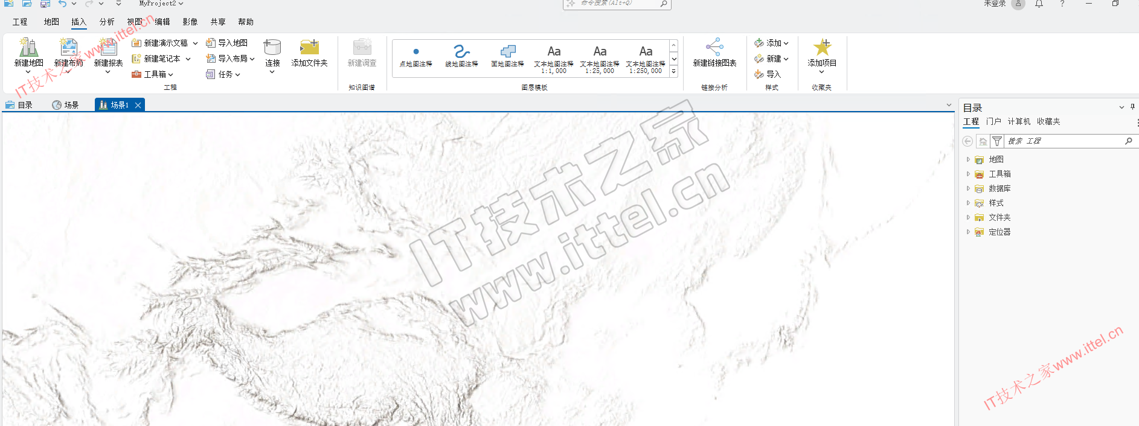The height and width of the screenshot is (426, 1139).
Task: Open the notifications bell in the title bar
Action: [x=1039, y=4]
